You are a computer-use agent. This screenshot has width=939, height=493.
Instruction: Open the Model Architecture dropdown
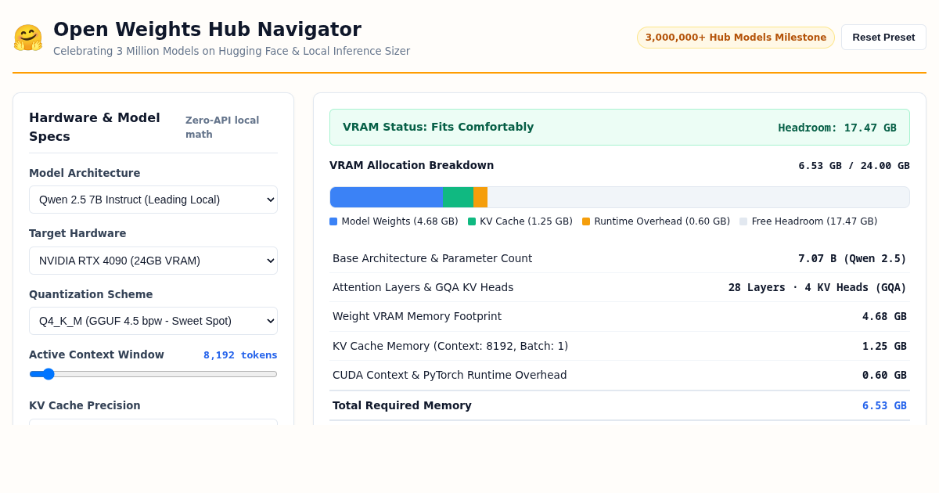click(153, 200)
